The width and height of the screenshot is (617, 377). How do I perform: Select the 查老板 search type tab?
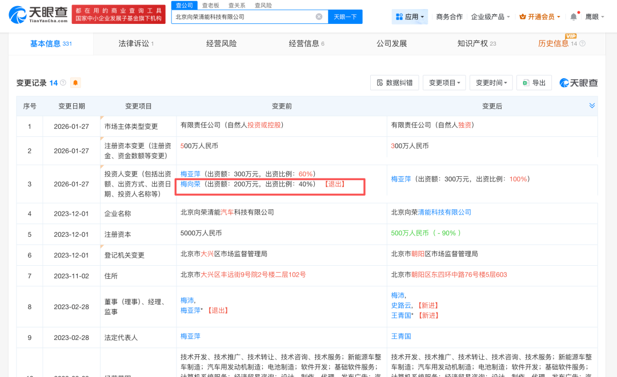[210, 5]
